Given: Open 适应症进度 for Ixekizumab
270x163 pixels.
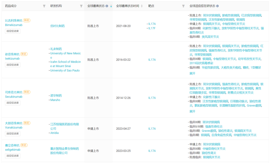Looking at the screenshot, I should (x=12, y=65).
